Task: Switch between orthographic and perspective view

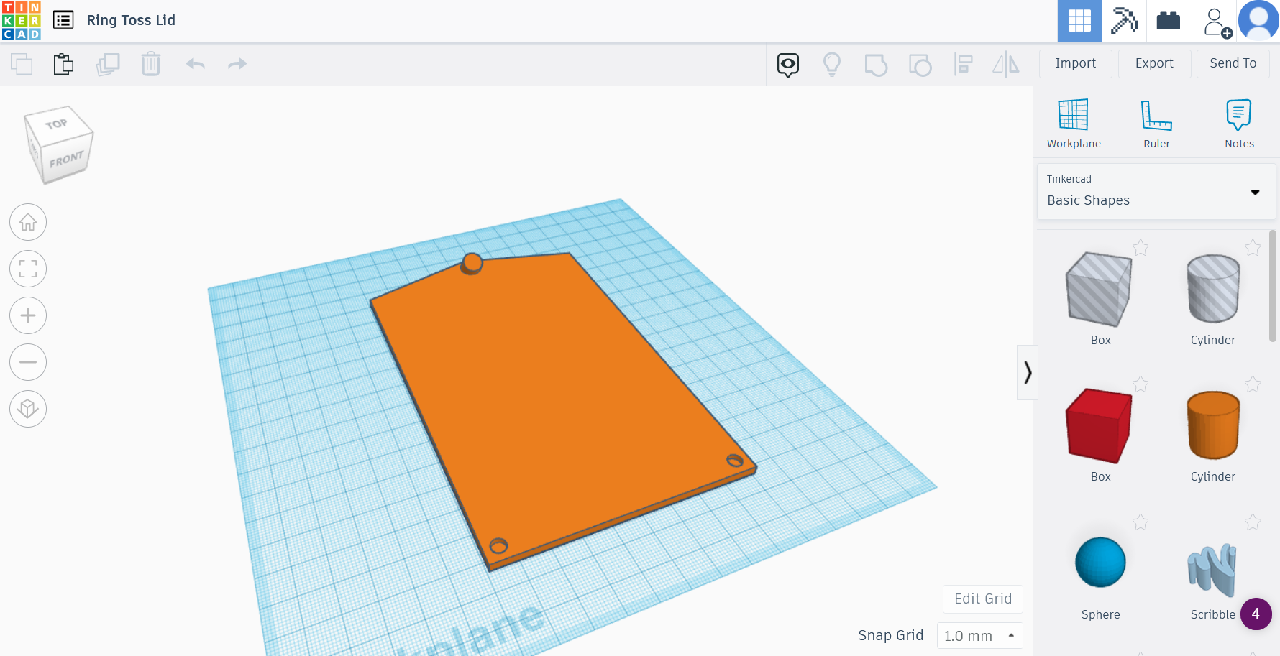Action: click(x=27, y=409)
